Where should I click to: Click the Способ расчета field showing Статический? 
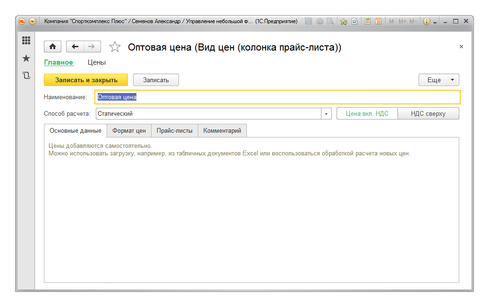[209, 114]
